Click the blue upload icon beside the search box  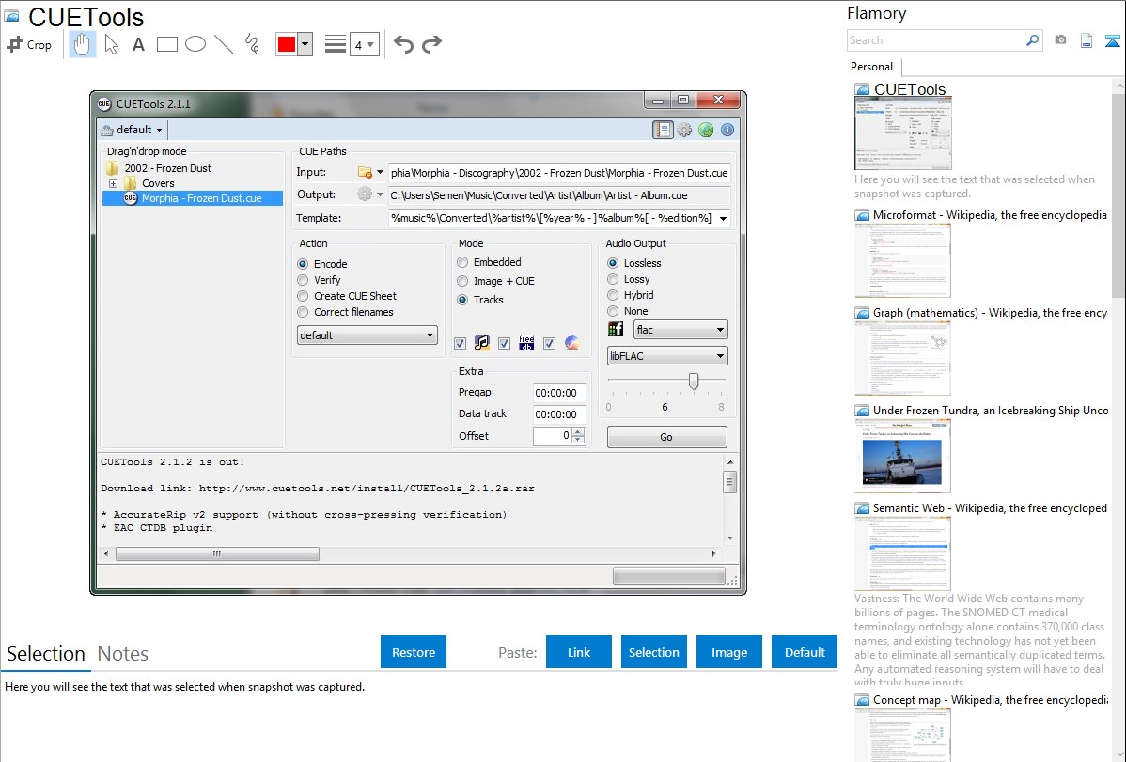pos(1112,40)
